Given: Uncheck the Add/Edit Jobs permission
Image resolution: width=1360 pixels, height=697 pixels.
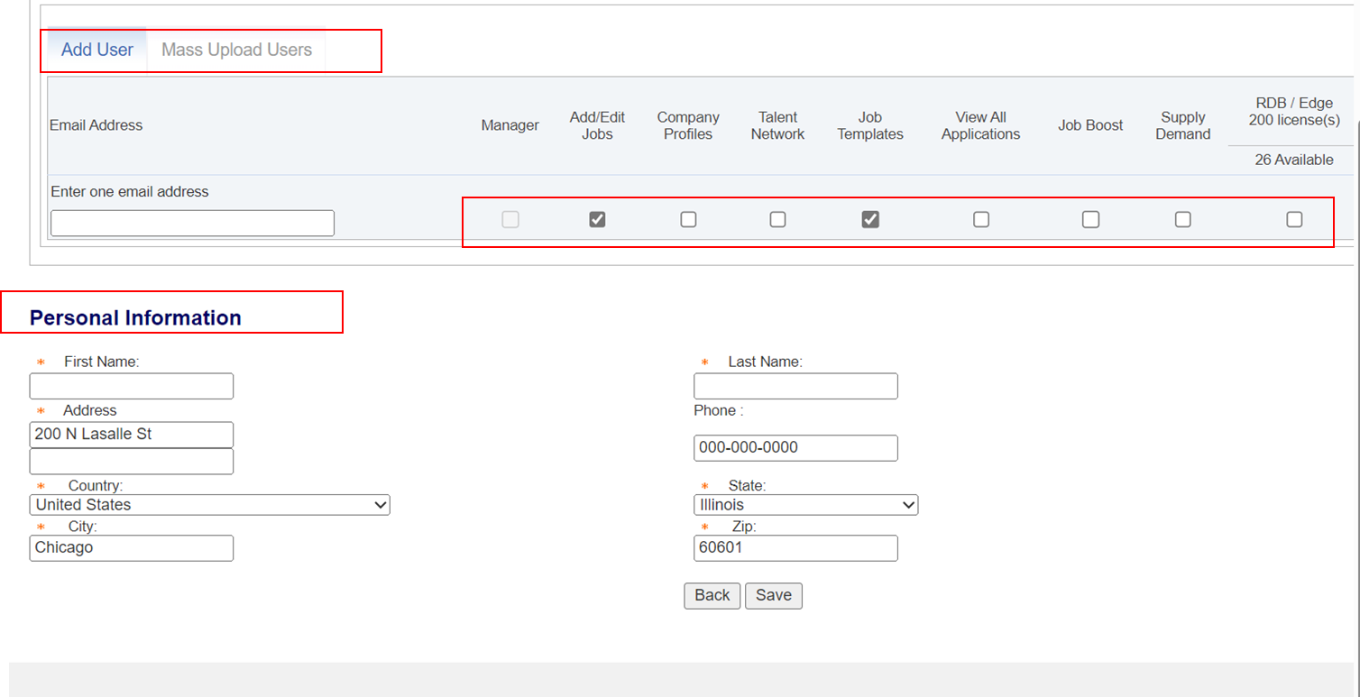Looking at the screenshot, I should click(597, 219).
